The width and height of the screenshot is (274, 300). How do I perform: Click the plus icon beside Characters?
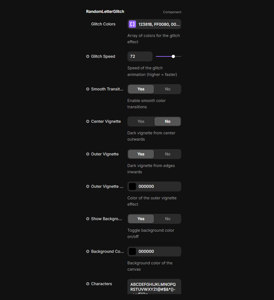click(88, 284)
